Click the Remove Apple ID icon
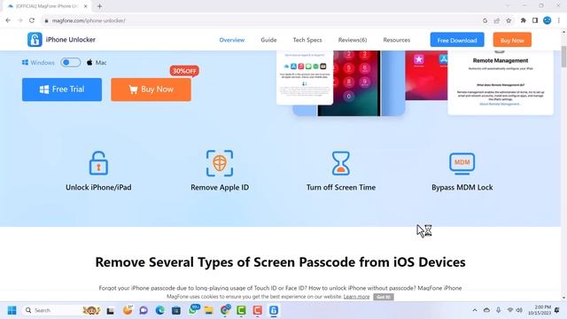This screenshot has height=319, width=567. 220,163
